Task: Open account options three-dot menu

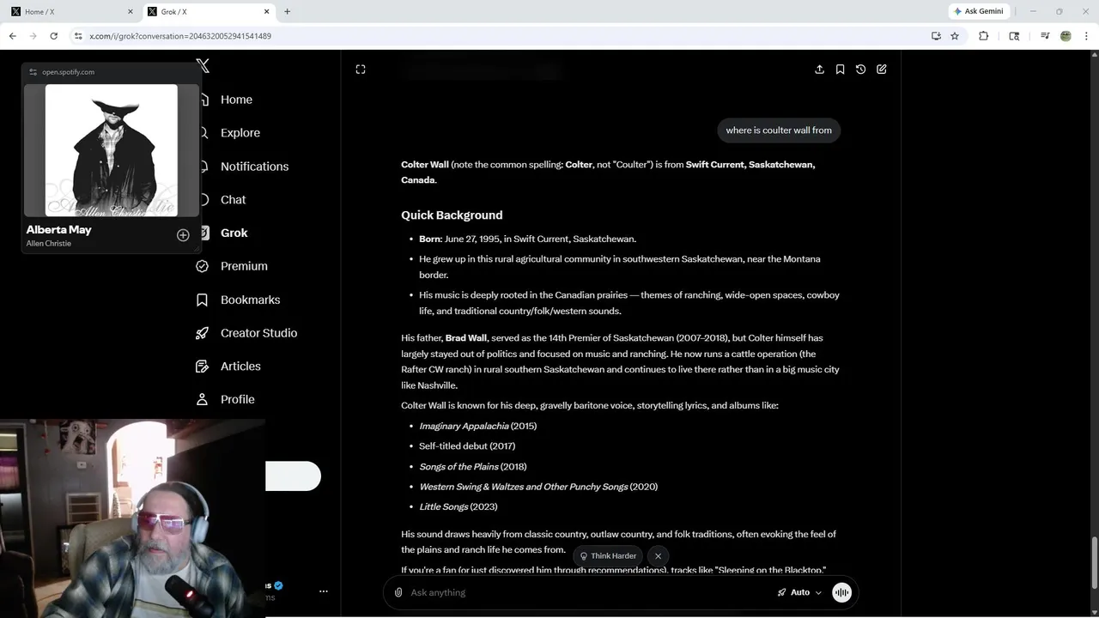Action: pos(324,591)
